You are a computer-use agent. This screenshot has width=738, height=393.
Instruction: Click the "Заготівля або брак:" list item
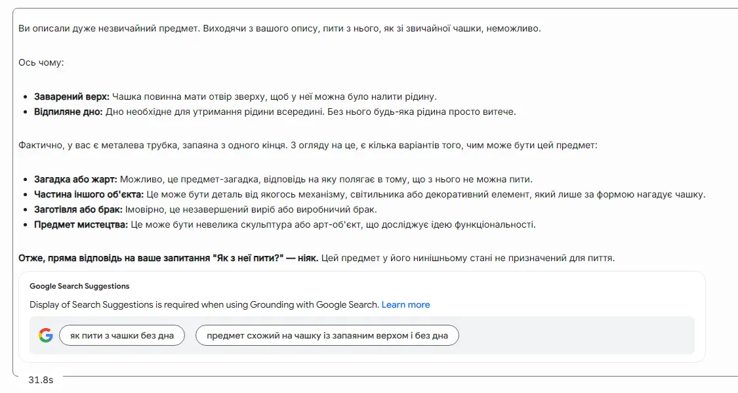click(205, 209)
